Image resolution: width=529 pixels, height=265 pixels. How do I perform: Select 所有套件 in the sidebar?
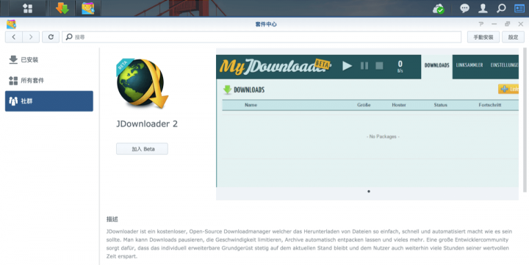click(x=49, y=80)
